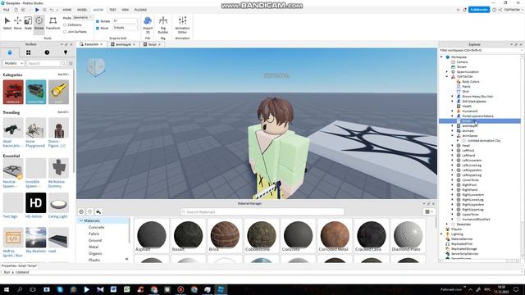Screen dimensions: 525x295
Task: Toggle the Rotate snap checkbox
Action: point(98,21)
